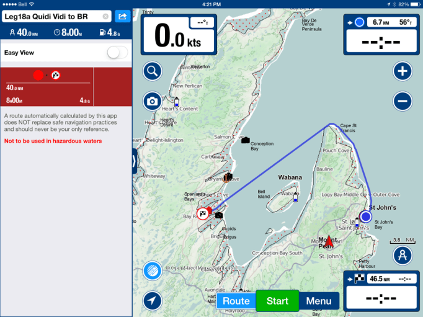Tap the blue start waypoint at St John's

pyautogui.click(x=366, y=217)
